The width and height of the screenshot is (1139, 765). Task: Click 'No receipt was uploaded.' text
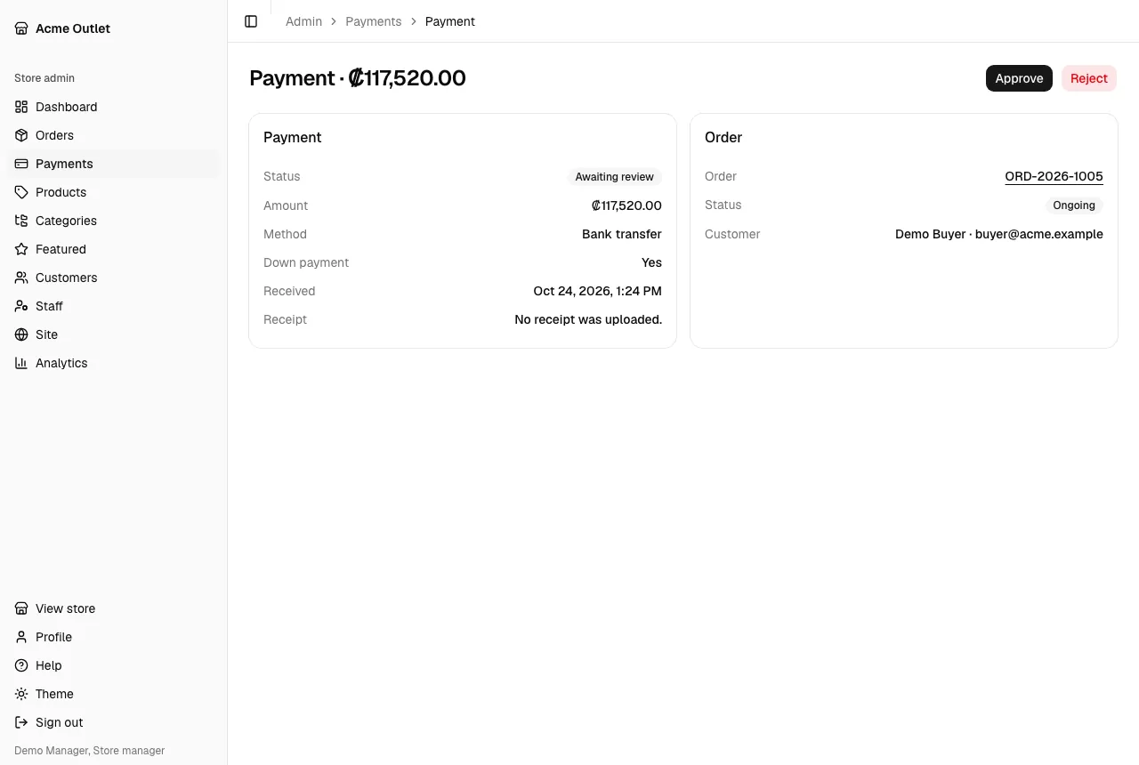click(588, 319)
